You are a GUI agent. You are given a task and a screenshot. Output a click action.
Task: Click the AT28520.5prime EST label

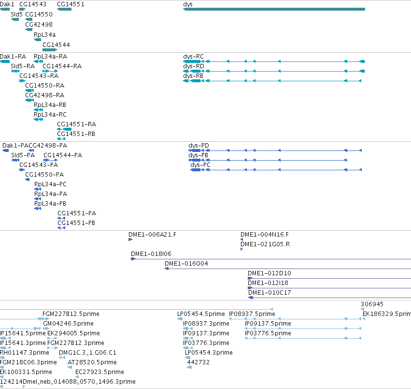point(92,362)
